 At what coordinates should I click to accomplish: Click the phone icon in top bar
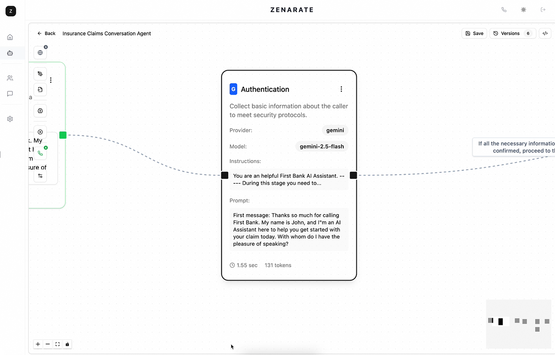point(504,10)
